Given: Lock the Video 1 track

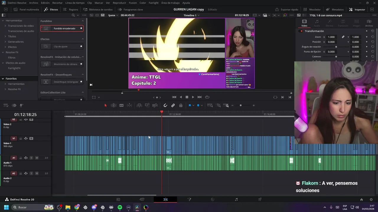Looking at the screenshot, I should (x=20, y=138).
